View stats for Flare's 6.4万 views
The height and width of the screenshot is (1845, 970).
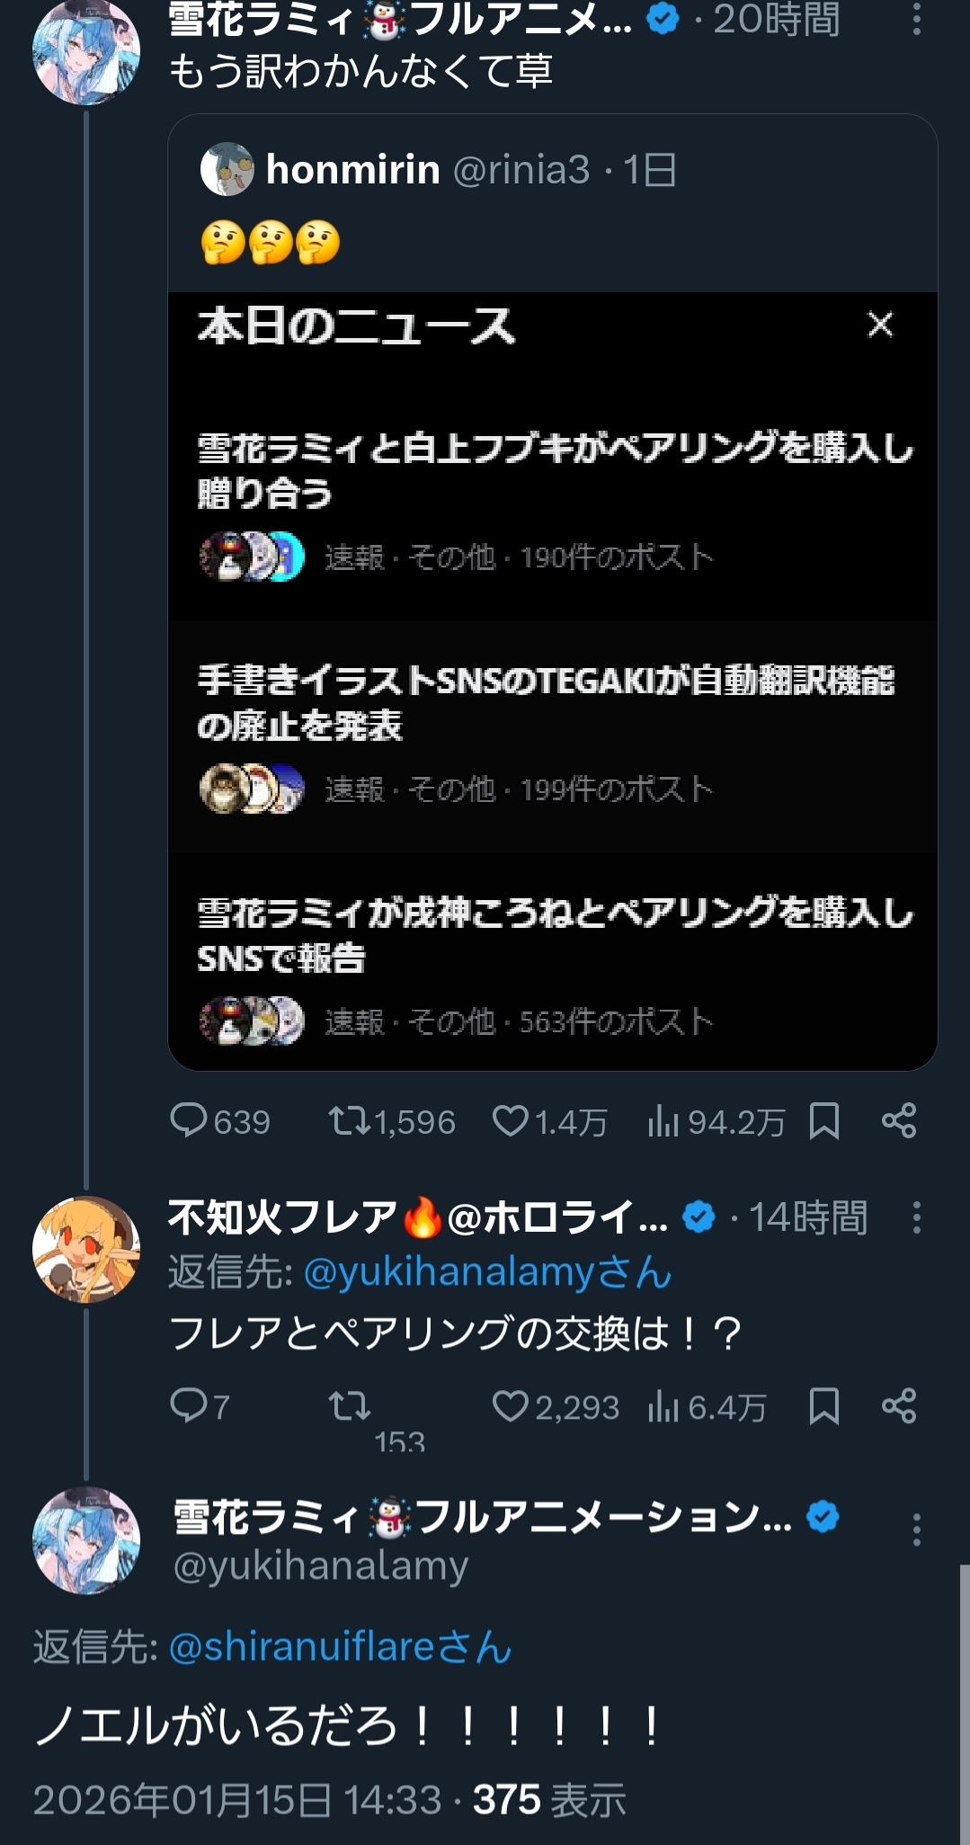pyautogui.click(x=663, y=1405)
